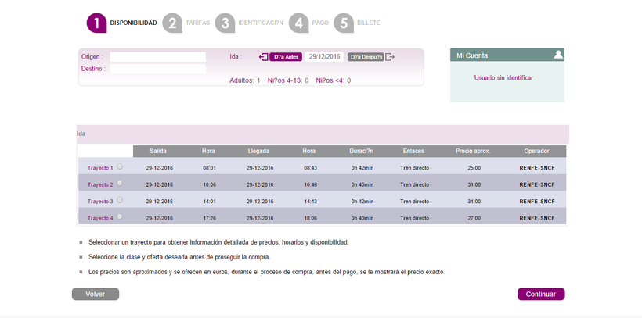Click step 5 circle for Billete
642x318 pixels.
point(344,23)
